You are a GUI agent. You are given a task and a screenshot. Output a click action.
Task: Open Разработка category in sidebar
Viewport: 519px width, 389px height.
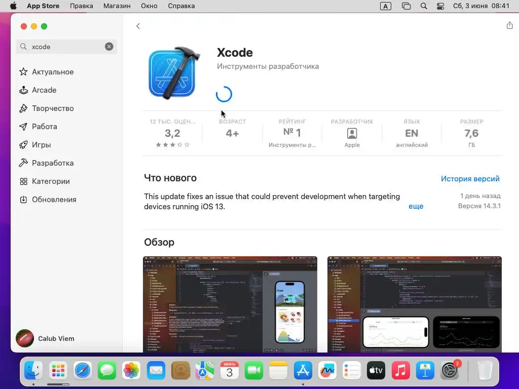tap(46, 163)
